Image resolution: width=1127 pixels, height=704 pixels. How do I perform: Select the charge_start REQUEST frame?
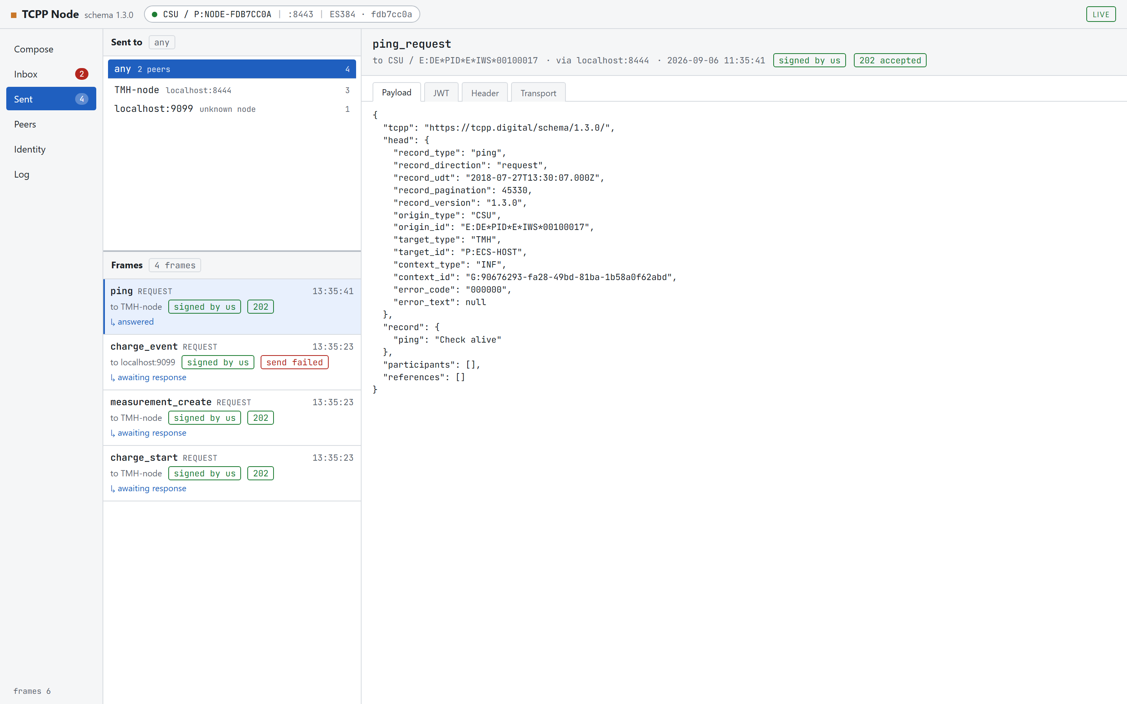(232, 473)
